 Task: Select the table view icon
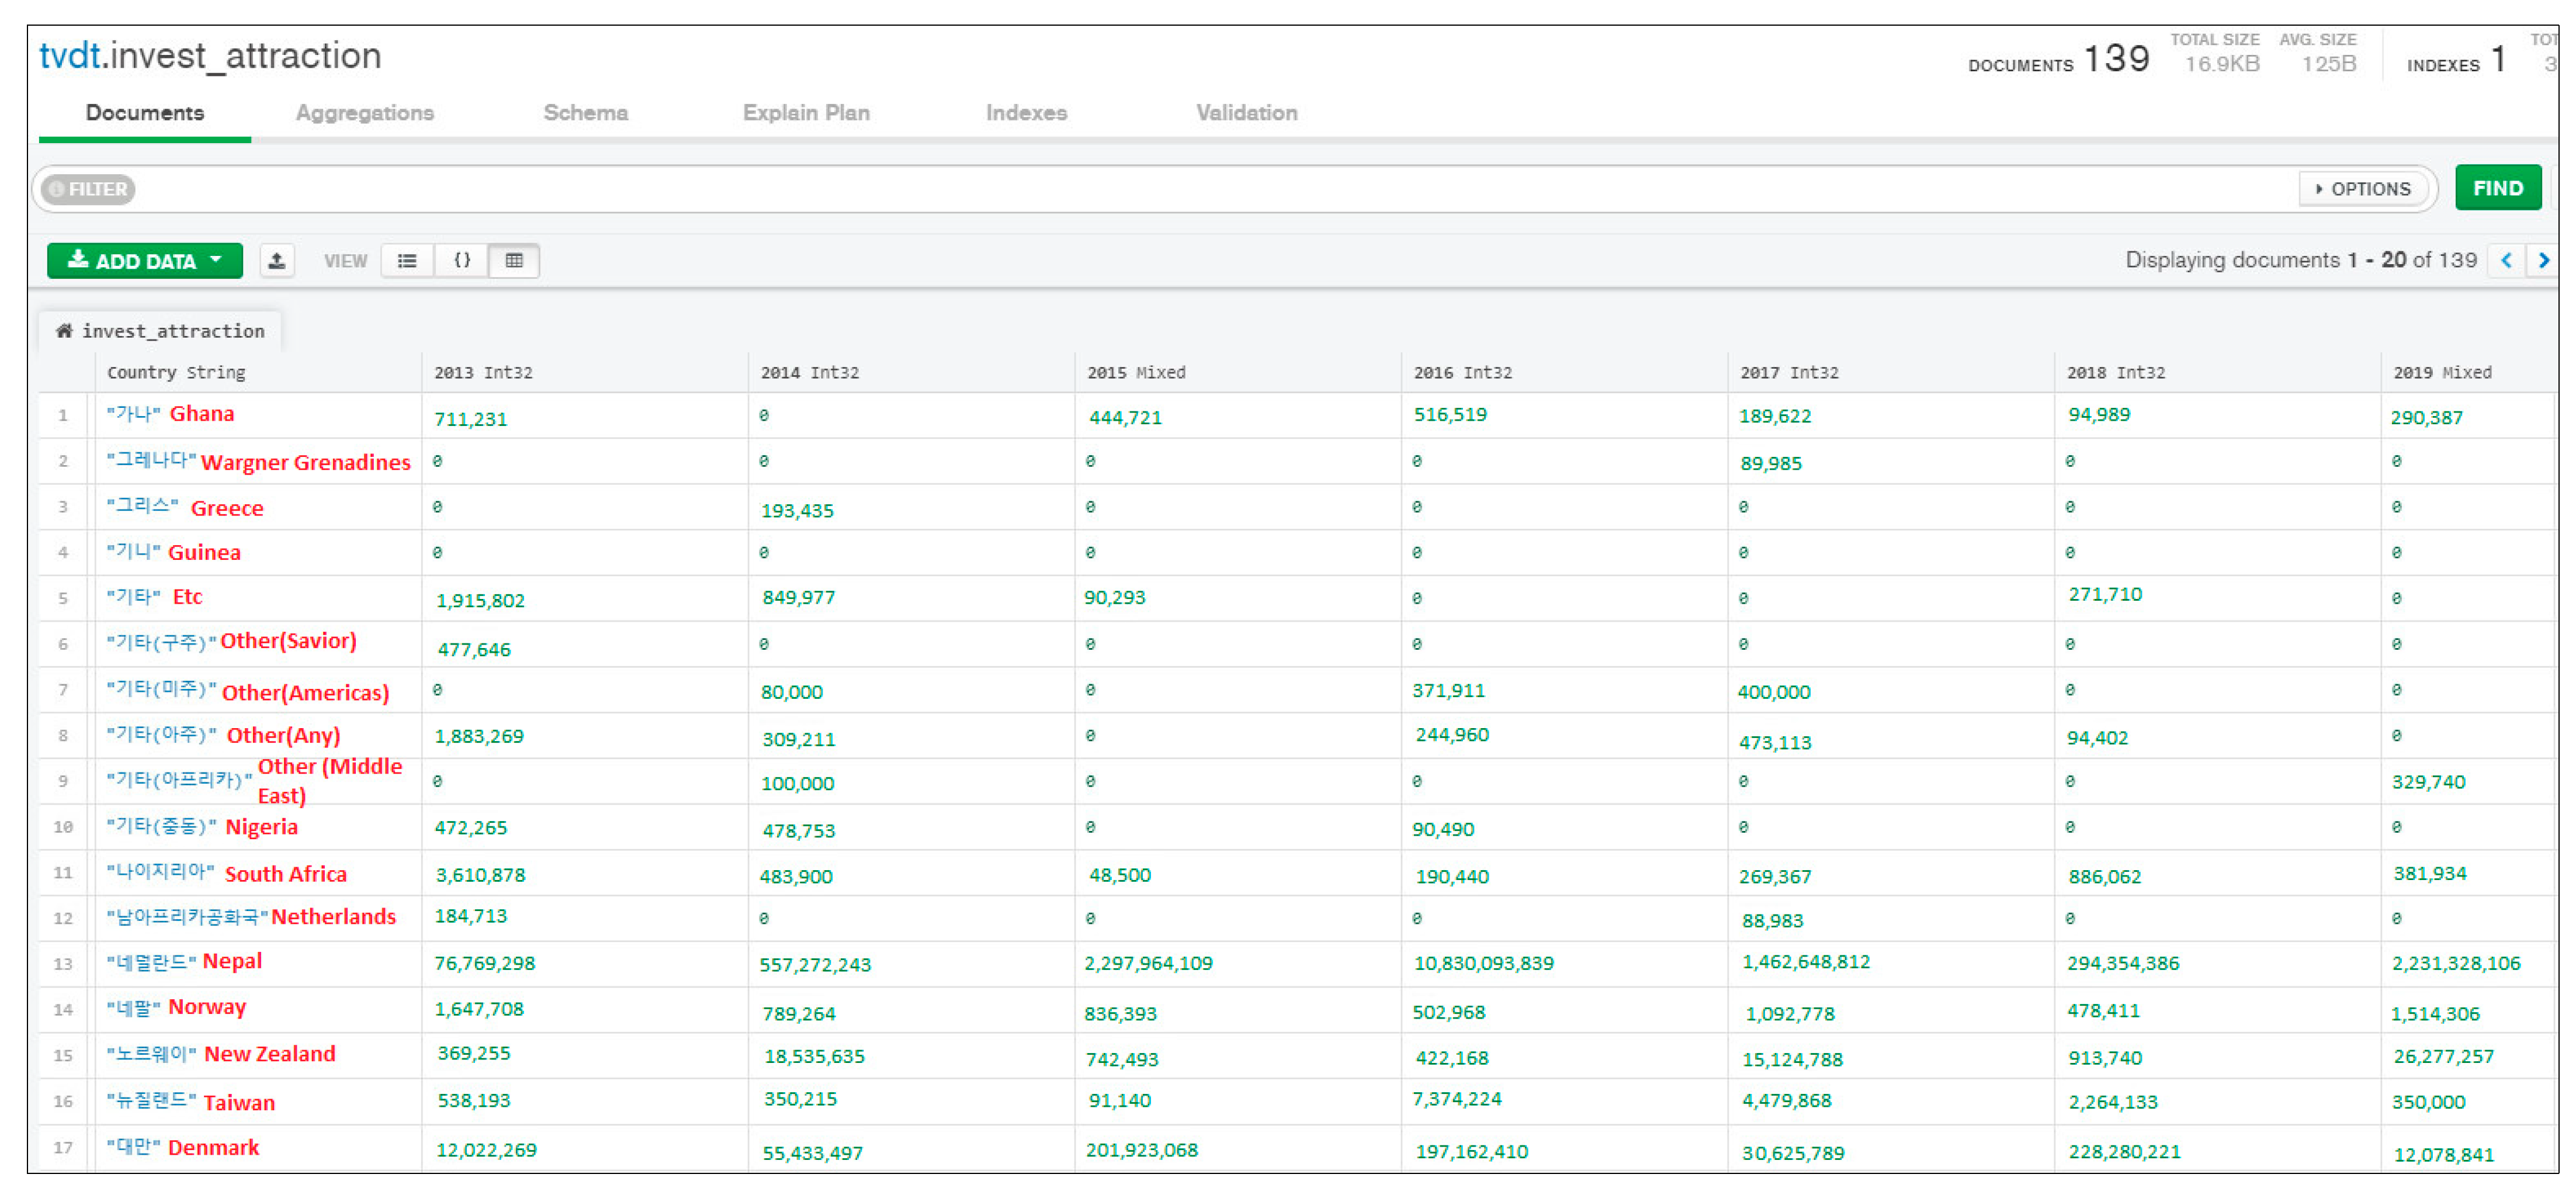pyautogui.click(x=514, y=261)
